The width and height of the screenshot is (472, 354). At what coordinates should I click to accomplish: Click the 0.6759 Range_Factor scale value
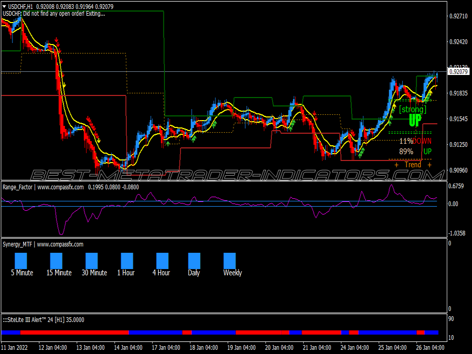456,186
